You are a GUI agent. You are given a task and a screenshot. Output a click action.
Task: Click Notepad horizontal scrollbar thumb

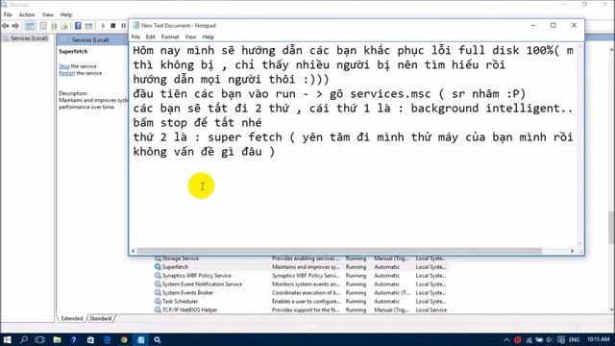click(x=339, y=251)
